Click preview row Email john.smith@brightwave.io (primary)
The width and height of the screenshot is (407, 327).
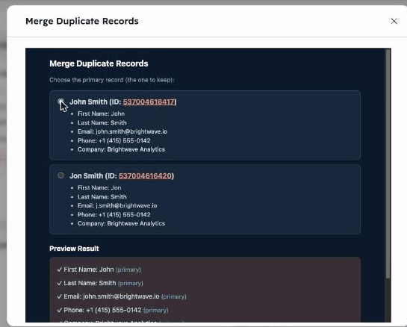pos(122,296)
